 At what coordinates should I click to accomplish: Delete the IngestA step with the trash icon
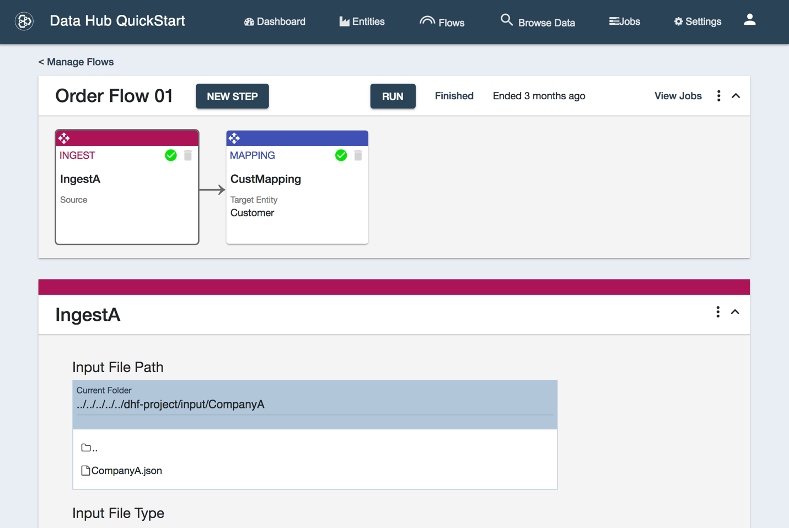187,155
